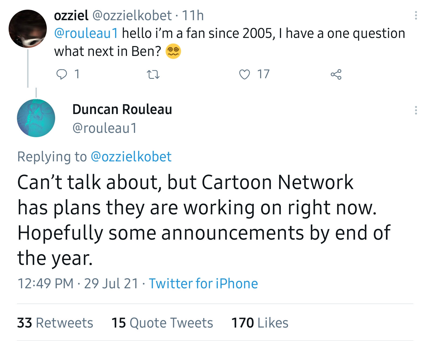Tap the share icon on ozziel's tweet
The image size is (430, 341).
click(x=336, y=74)
